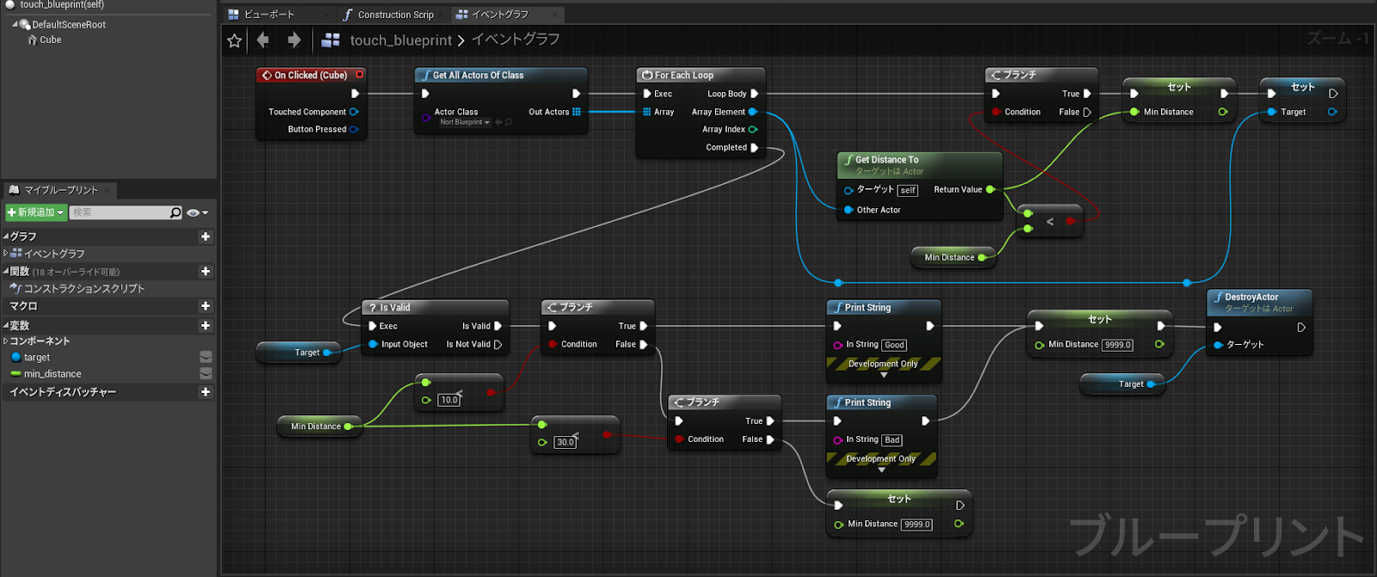Screen dimensions: 1377x577
Task: Go back with the left navigation arrow
Action: coord(263,40)
